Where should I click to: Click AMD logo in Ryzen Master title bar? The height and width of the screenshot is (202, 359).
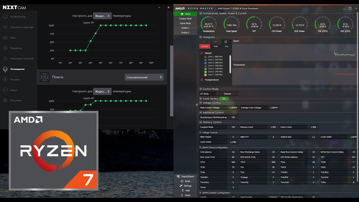(180, 8)
